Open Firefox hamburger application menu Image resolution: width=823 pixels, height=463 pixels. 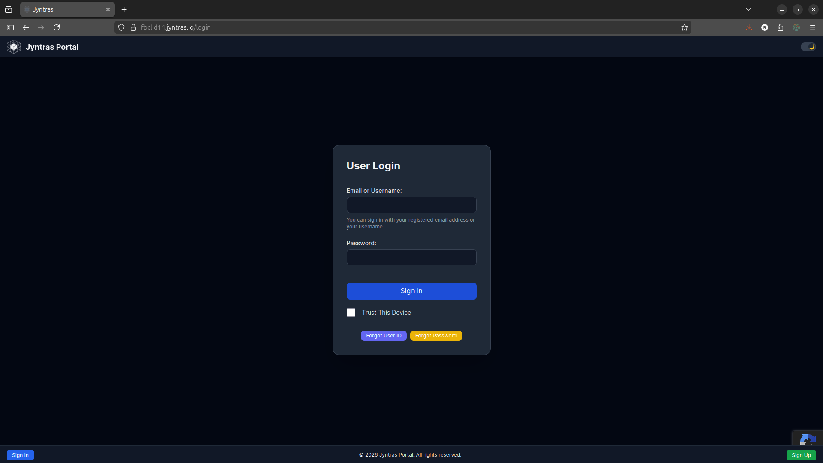[x=812, y=27]
